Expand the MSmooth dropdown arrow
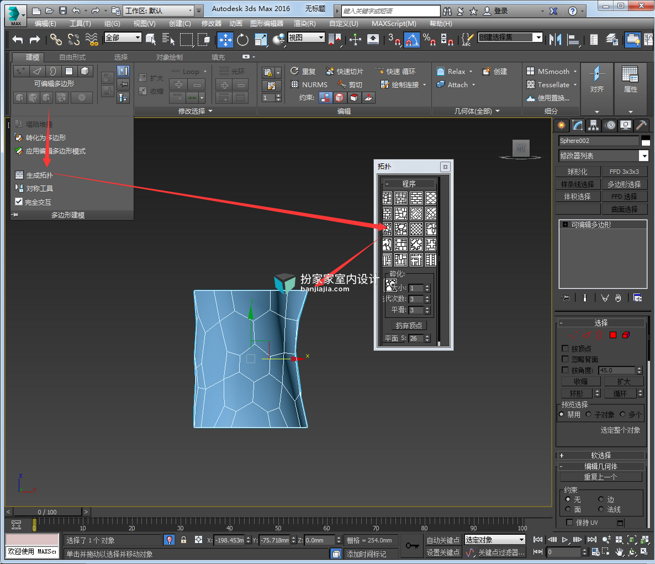The width and height of the screenshot is (655, 564). [575, 72]
